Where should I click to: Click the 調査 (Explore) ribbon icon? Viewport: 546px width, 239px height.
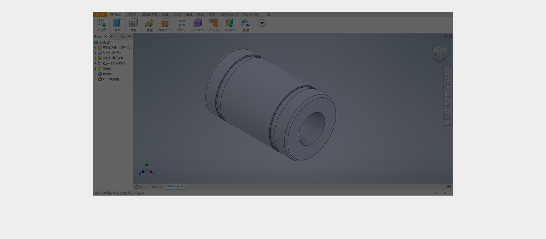pos(149,23)
